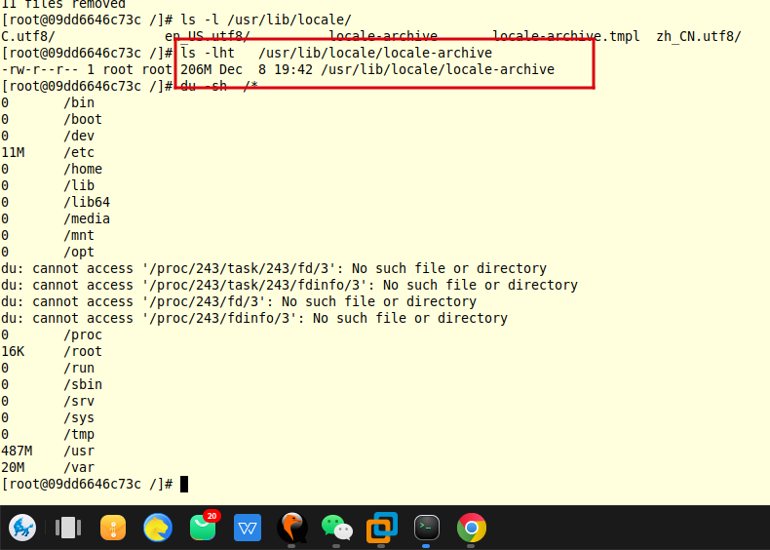Launch the yellow archive manager app
Viewport: 770px width, 550px height.
click(x=113, y=528)
